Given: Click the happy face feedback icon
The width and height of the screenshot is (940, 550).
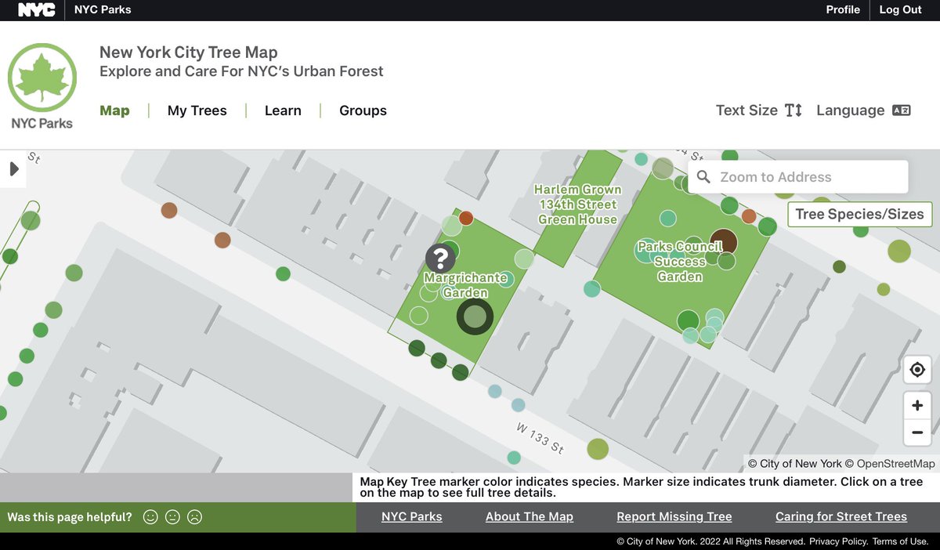Looking at the screenshot, I should pos(150,517).
